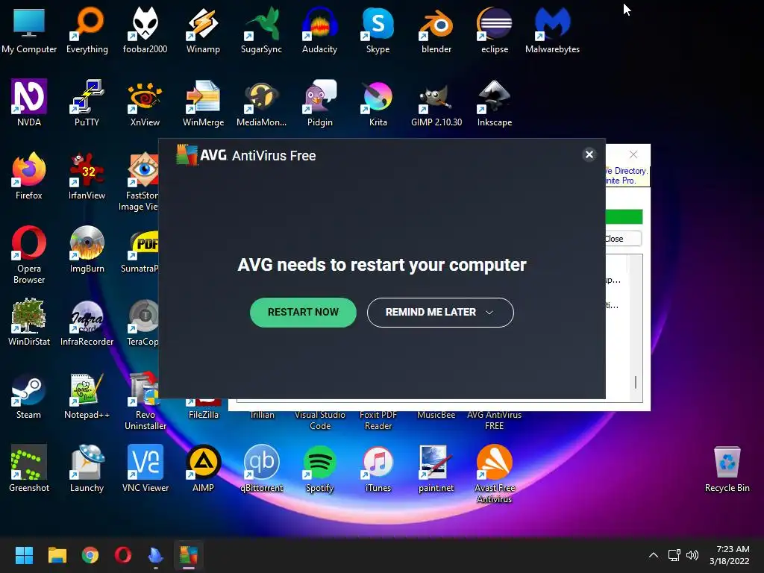
Task: Select the InfraRecorder desktop icon
Action: tap(87, 322)
